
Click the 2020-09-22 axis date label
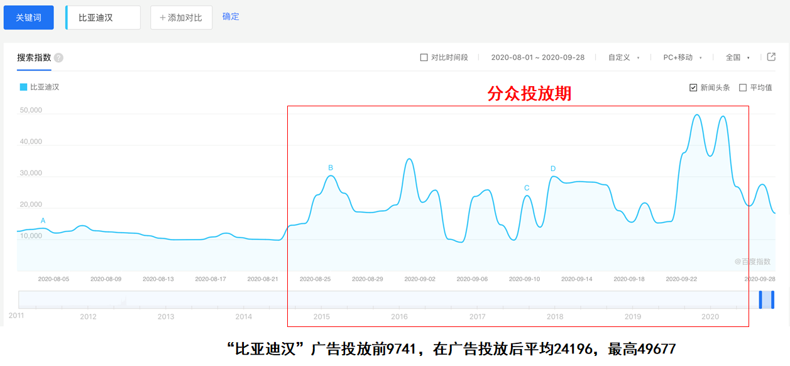point(681,279)
